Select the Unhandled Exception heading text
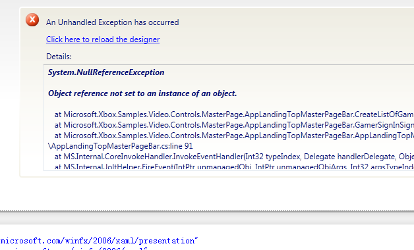 (x=113, y=22)
